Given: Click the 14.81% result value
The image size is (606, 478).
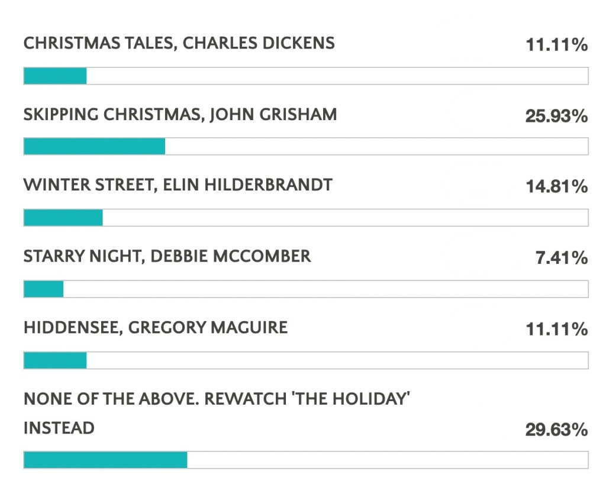Looking at the screenshot, I should click(x=556, y=186).
